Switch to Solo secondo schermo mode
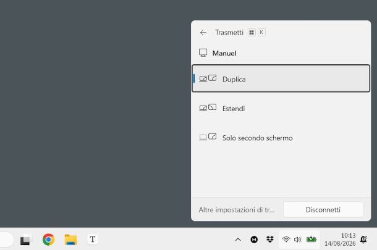Screen dimensions: 377x250 281,138
